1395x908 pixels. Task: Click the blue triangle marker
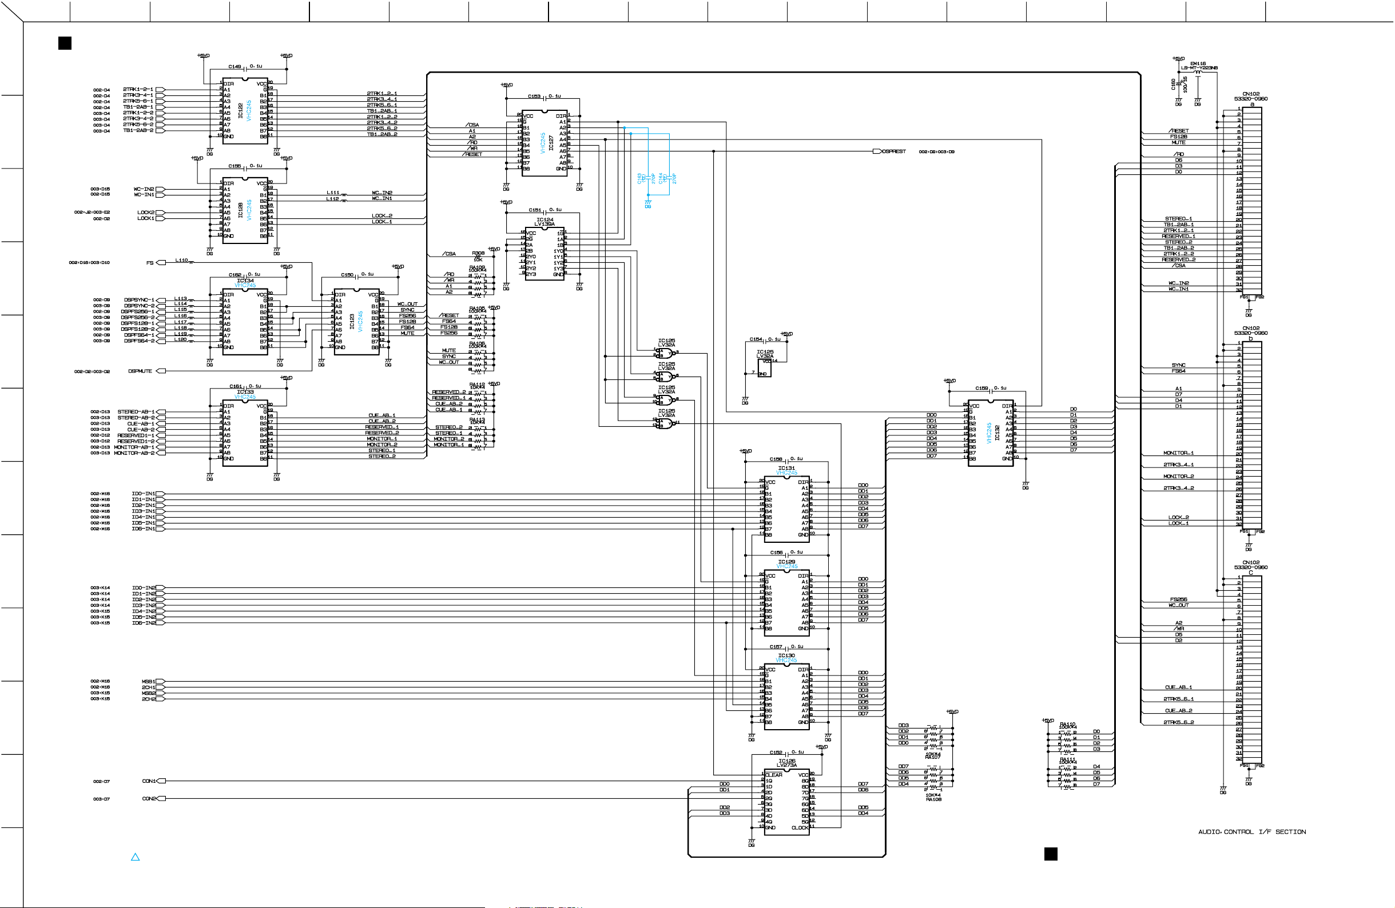[136, 857]
